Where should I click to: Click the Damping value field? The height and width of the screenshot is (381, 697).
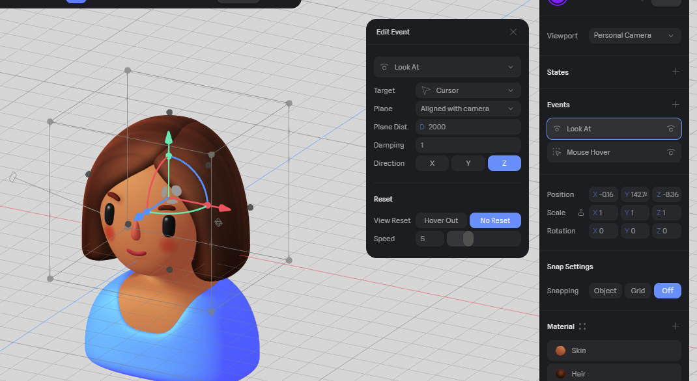468,145
